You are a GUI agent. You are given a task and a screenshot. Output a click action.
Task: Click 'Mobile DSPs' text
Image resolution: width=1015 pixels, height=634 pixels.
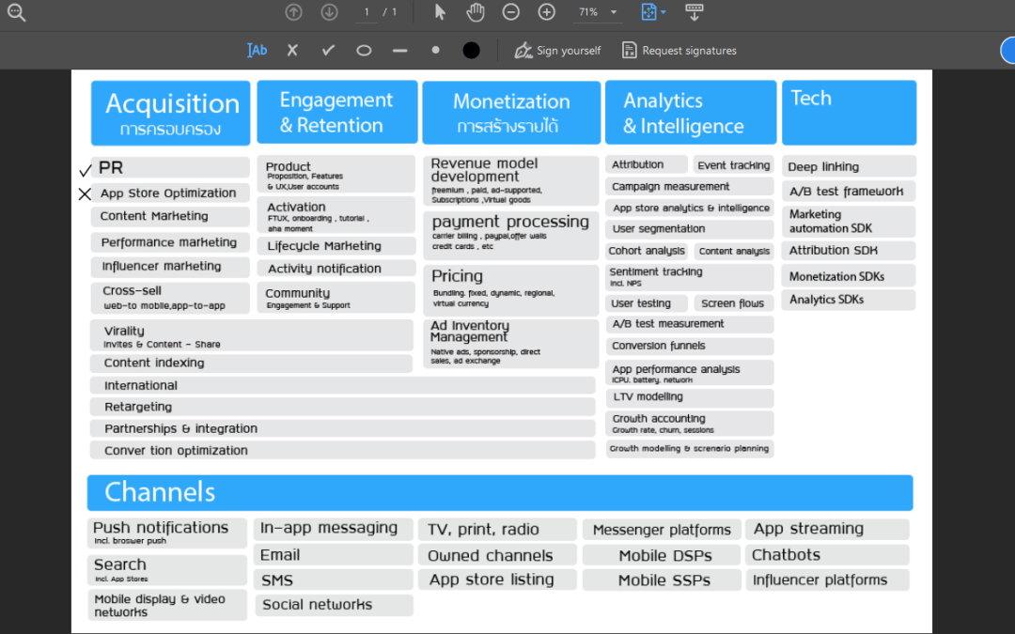pos(665,556)
